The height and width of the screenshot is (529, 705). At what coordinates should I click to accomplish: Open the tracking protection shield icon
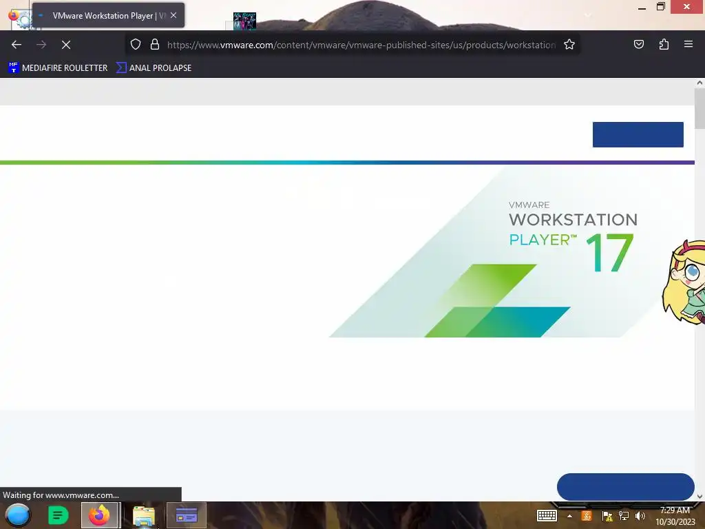tap(136, 45)
